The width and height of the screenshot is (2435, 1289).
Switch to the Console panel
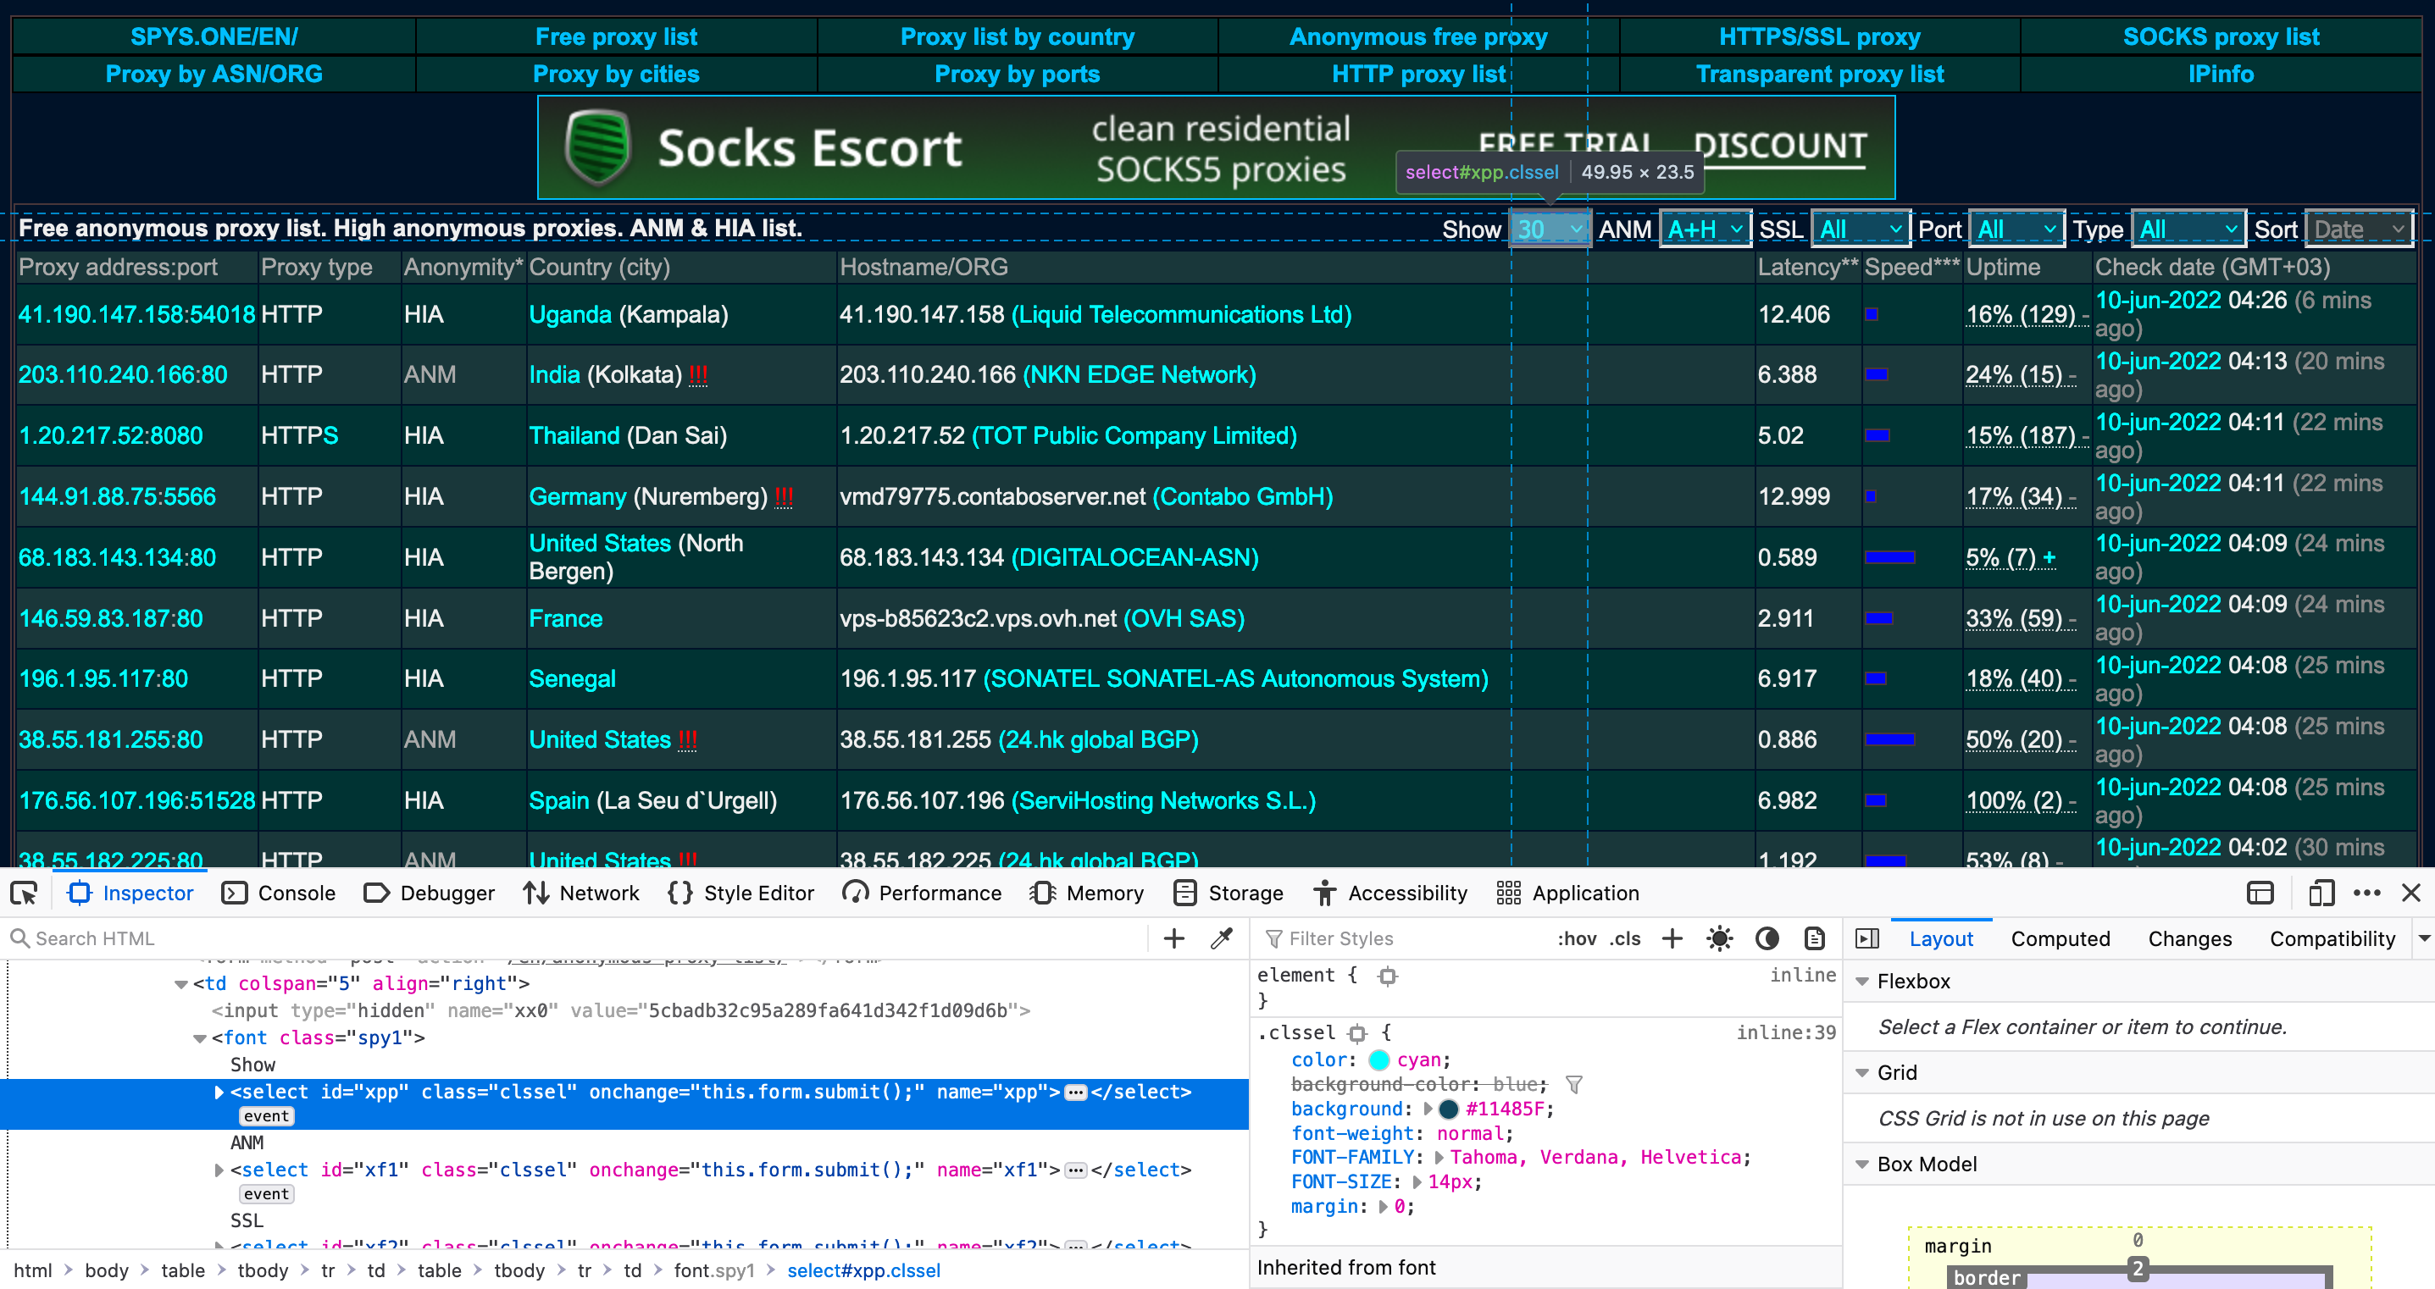click(x=279, y=893)
